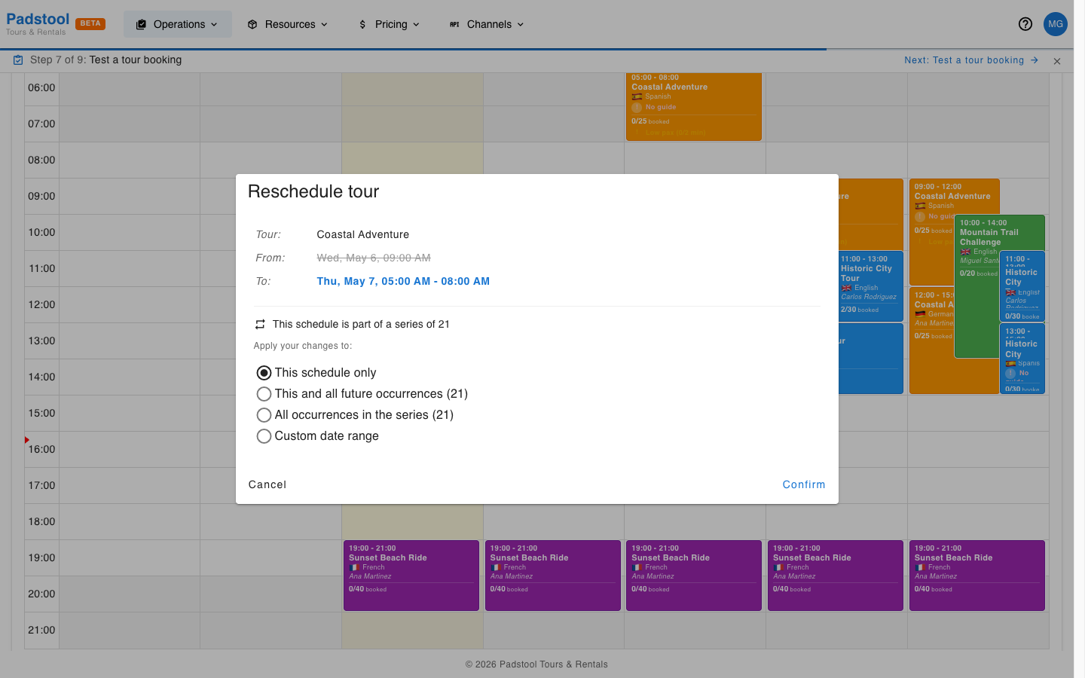This screenshot has height=678, width=1085.
Task: Click the repeat series icon in dialog
Action: [x=260, y=324]
